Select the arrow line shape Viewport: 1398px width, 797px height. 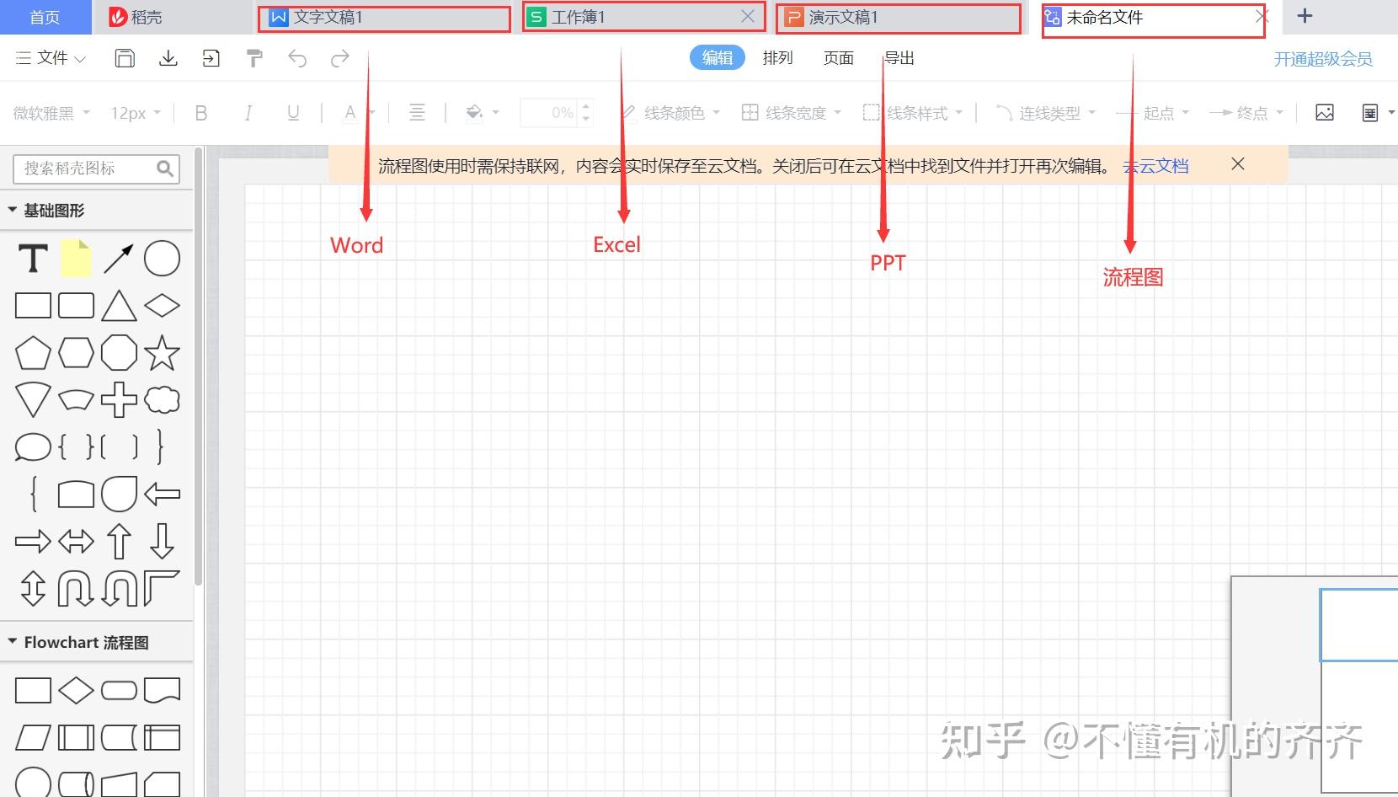click(119, 259)
